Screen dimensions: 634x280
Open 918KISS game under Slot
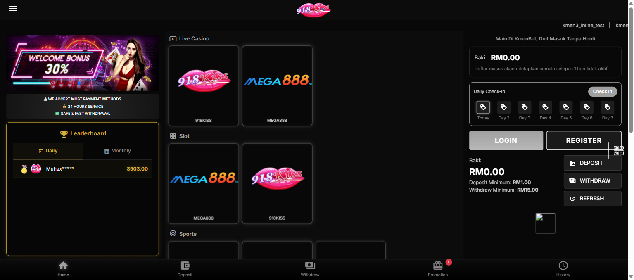coord(277,183)
